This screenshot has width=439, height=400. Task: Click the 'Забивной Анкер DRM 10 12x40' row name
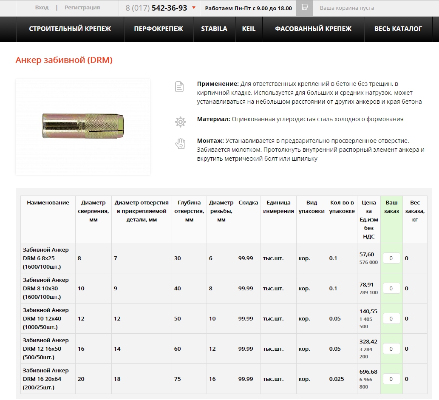click(x=45, y=319)
